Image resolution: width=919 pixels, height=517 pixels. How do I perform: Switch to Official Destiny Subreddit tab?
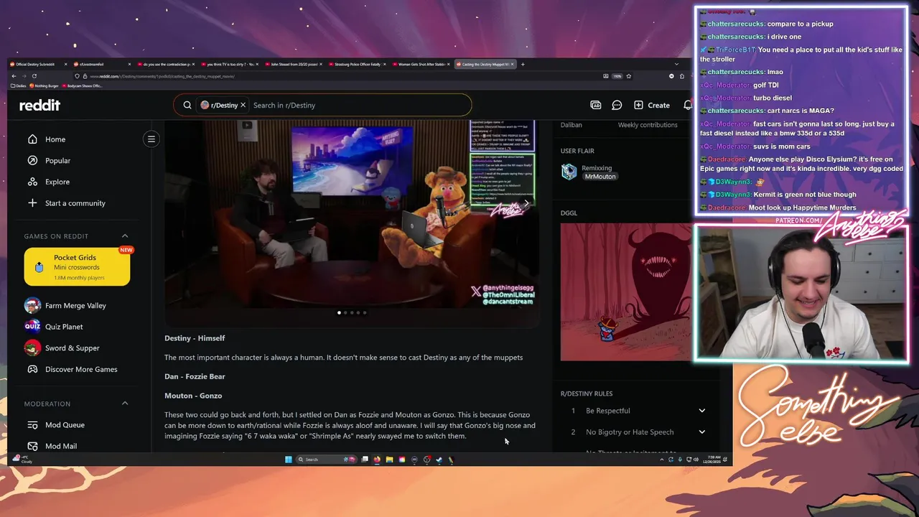(x=38, y=65)
